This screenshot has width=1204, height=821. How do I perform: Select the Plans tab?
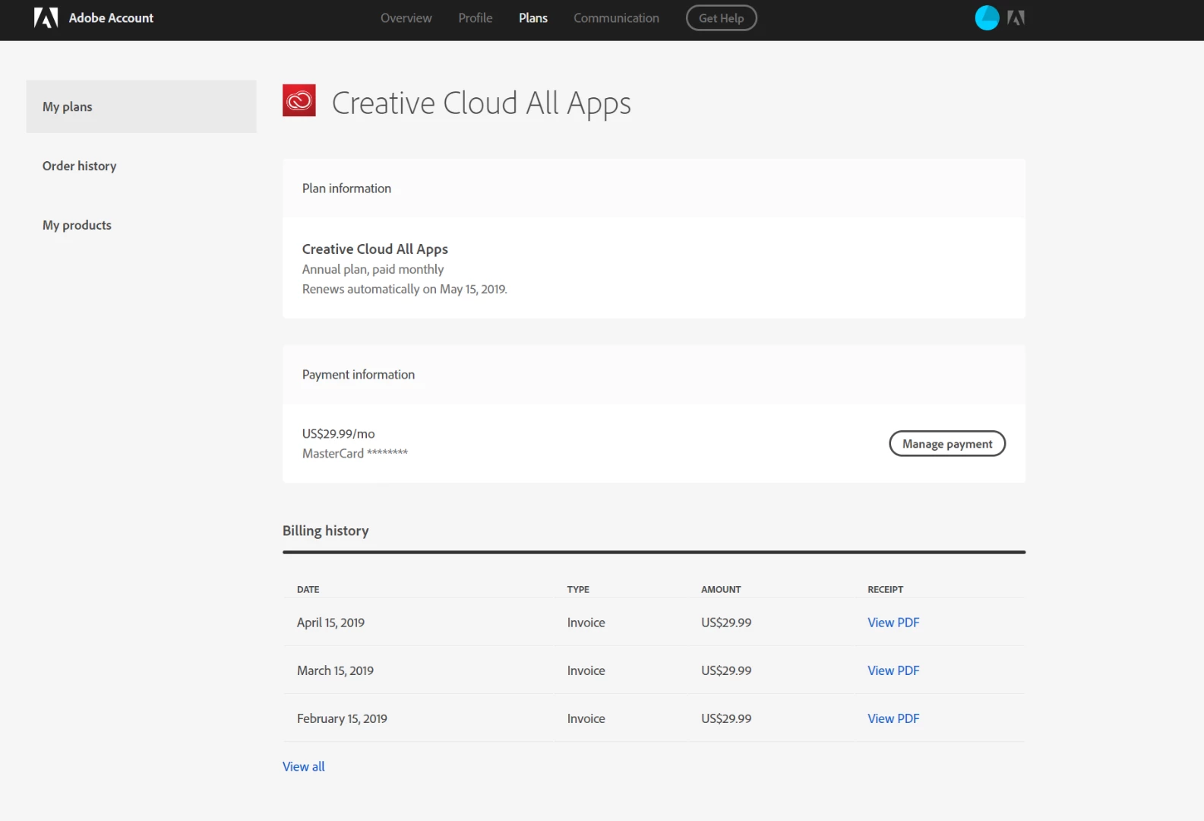point(533,17)
